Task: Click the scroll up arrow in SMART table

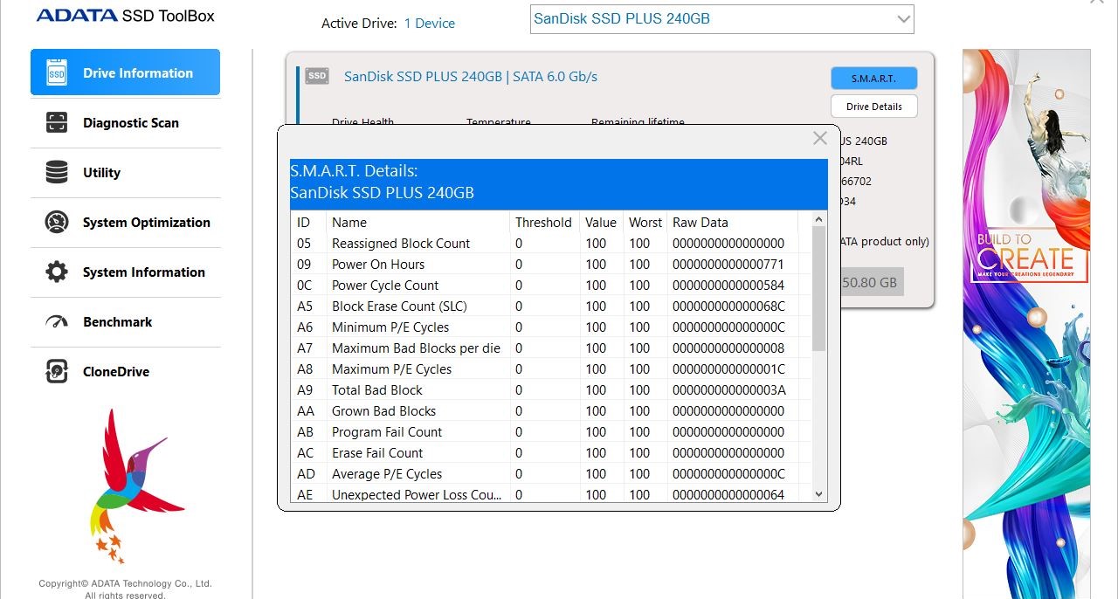Action: coord(818,219)
